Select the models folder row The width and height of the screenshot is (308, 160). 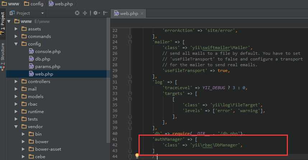point(57,97)
